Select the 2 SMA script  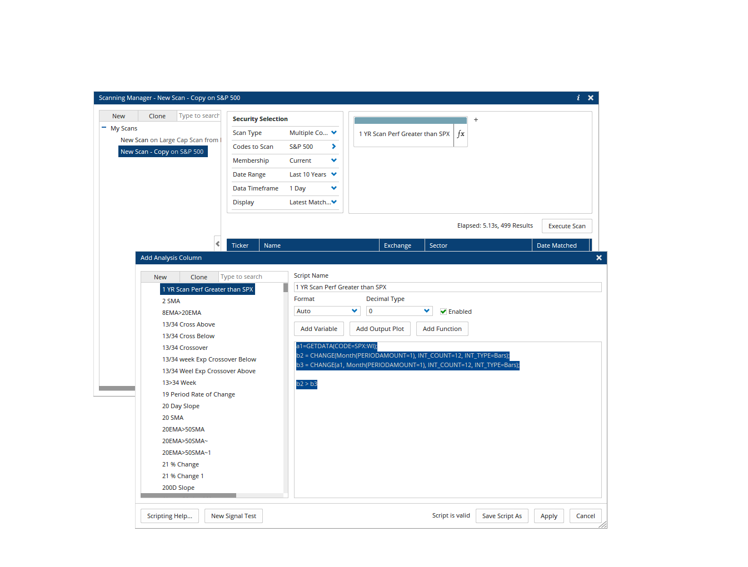point(171,301)
